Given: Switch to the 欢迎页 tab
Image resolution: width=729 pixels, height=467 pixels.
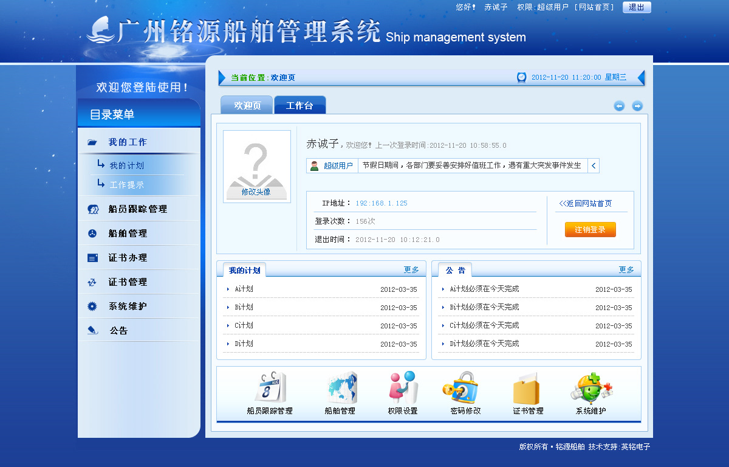Looking at the screenshot, I should (247, 105).
